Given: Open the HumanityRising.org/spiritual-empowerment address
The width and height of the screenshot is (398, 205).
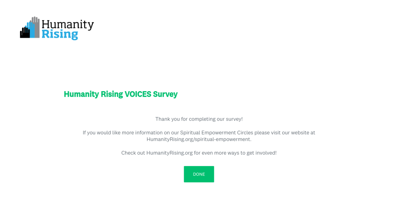Looking at the screenshot, I should coord(199,139).
